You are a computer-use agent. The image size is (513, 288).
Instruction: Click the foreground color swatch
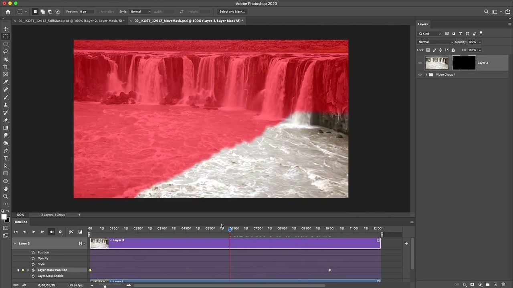(4, 217)
